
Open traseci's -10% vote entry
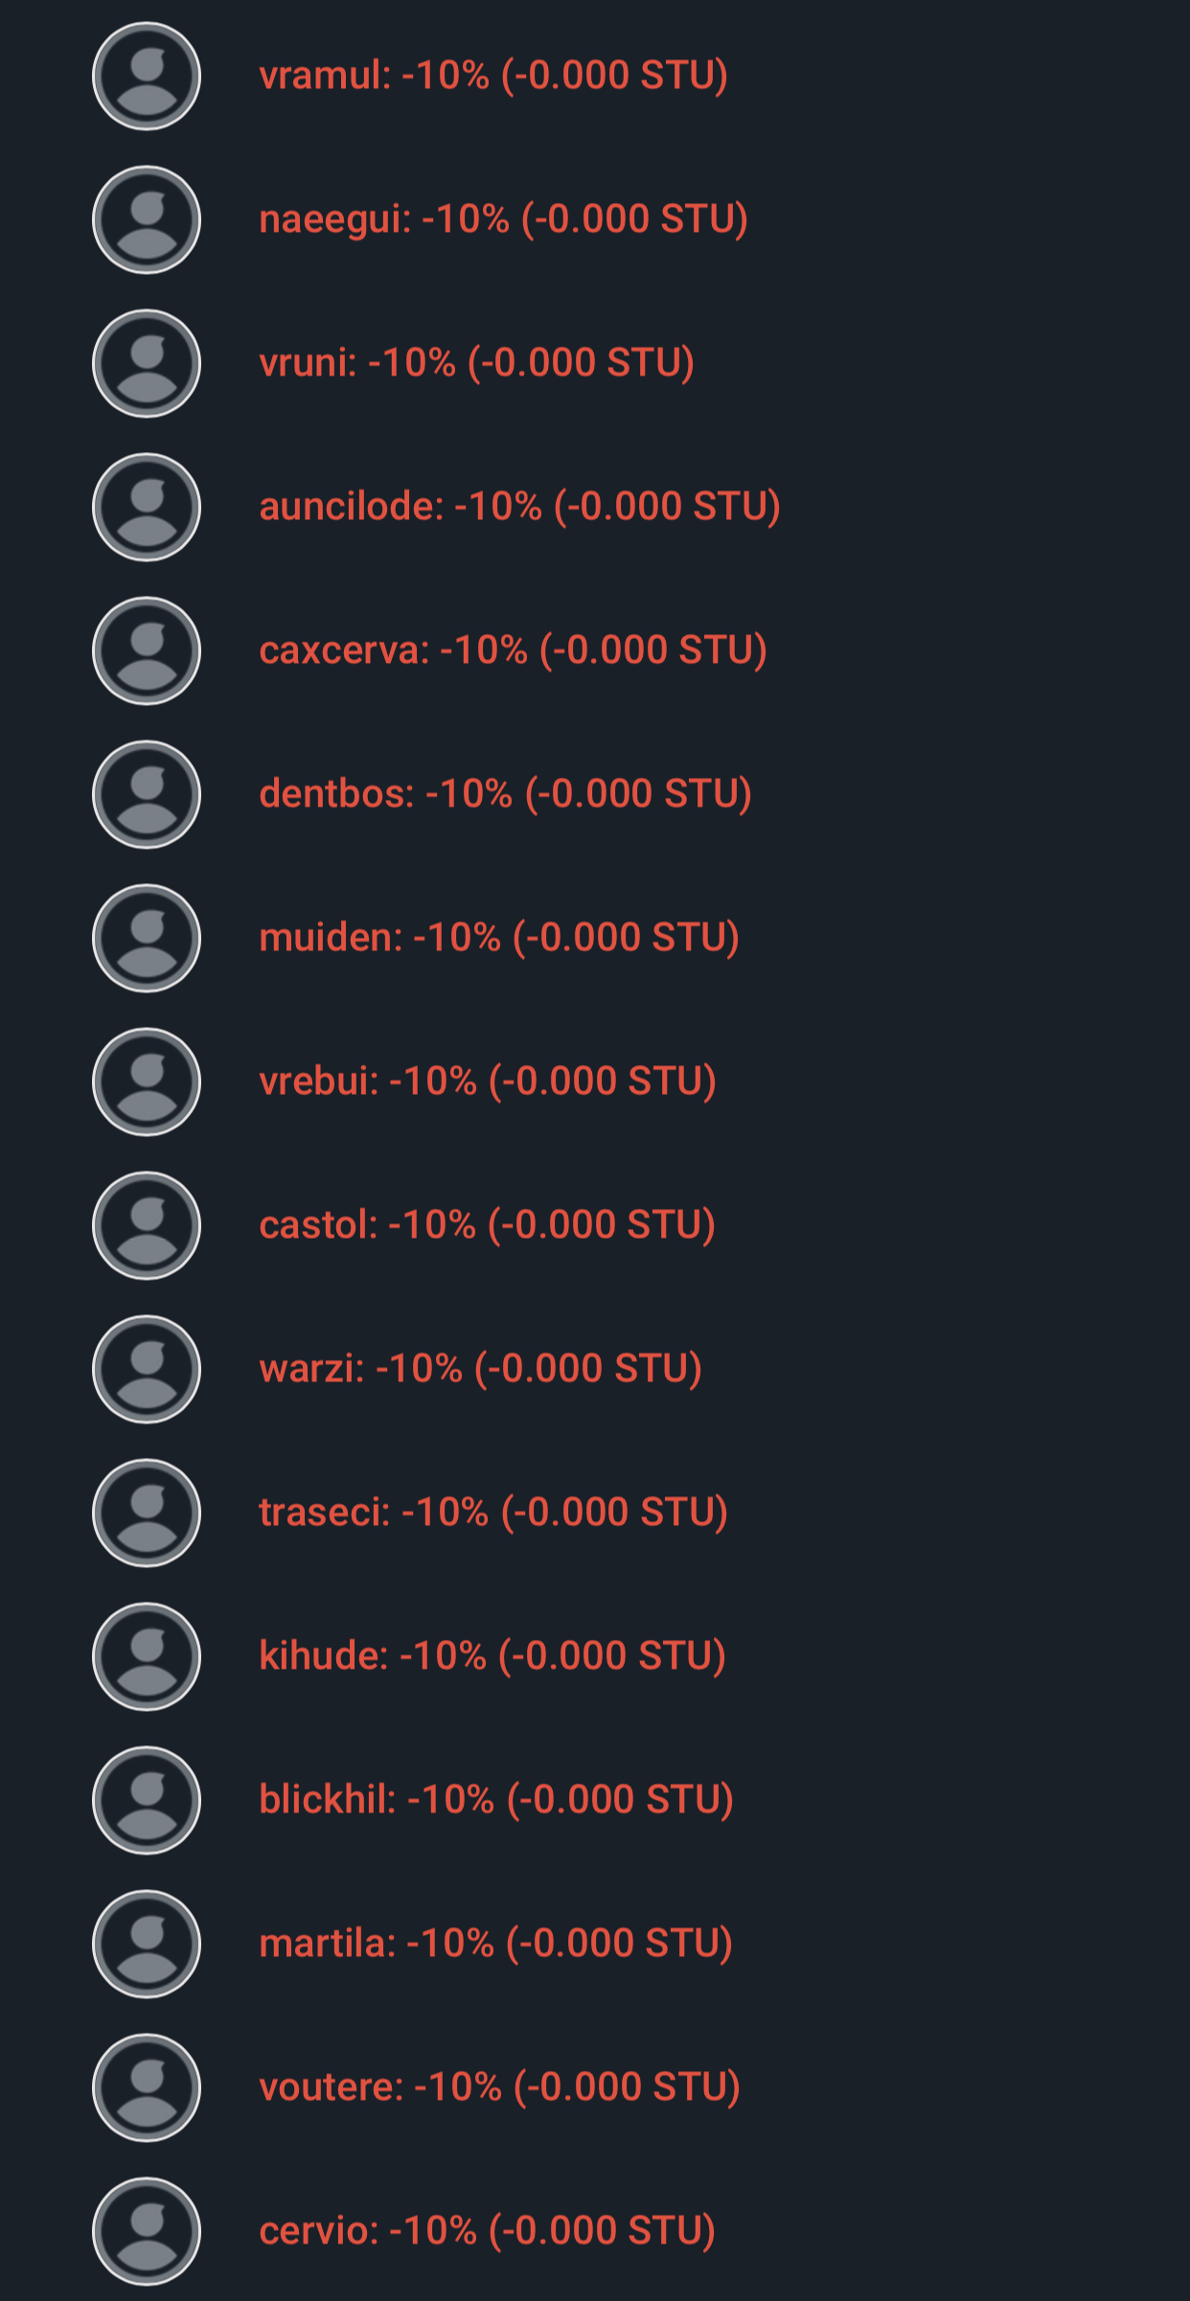[x=493, y=1513]
